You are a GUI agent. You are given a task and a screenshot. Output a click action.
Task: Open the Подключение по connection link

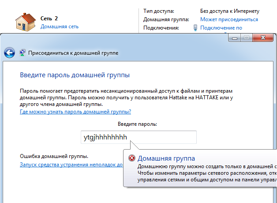pyautogui.click(x=221, y=28)
